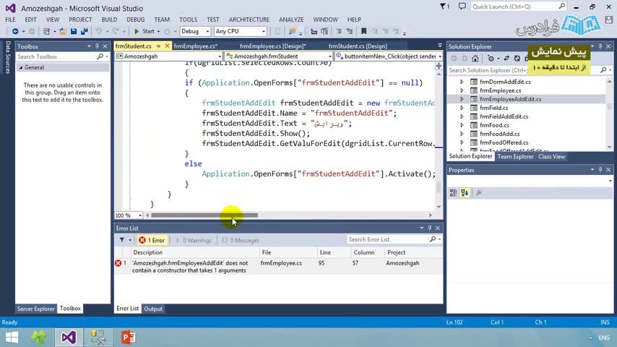Viewport: 617px width, 347px height.
Task: Click the bookmark toggle toolbar icon
Action: point(363,32)
